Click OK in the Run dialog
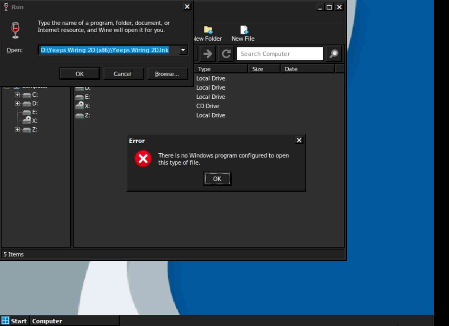This screenshot has height=326, width=449. (79, 74)
